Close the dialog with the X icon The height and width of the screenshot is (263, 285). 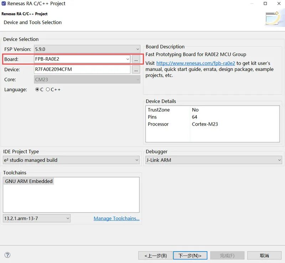tap(279, 4)
